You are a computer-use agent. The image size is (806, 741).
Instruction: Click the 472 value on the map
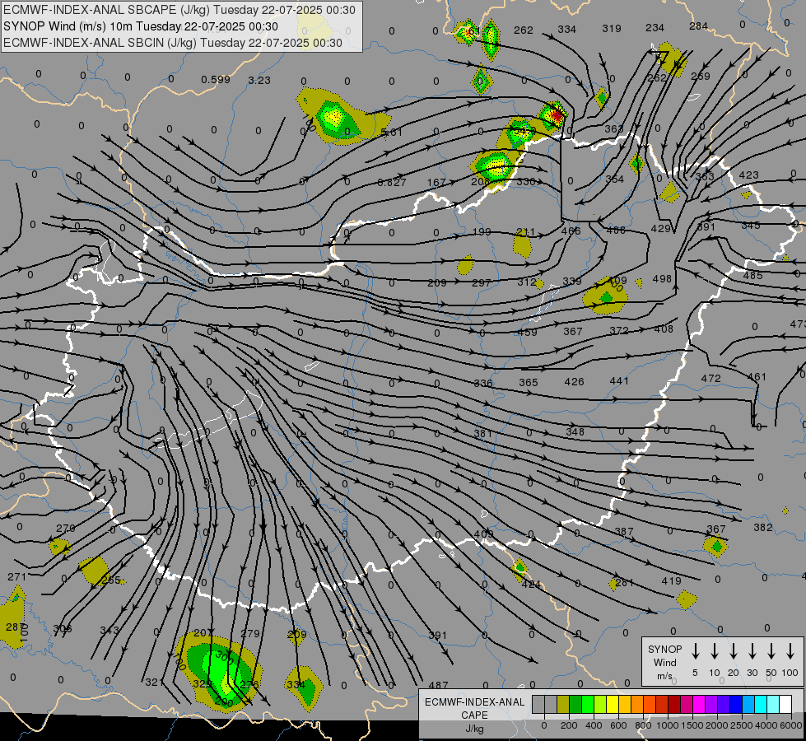(x=710, y=378)
